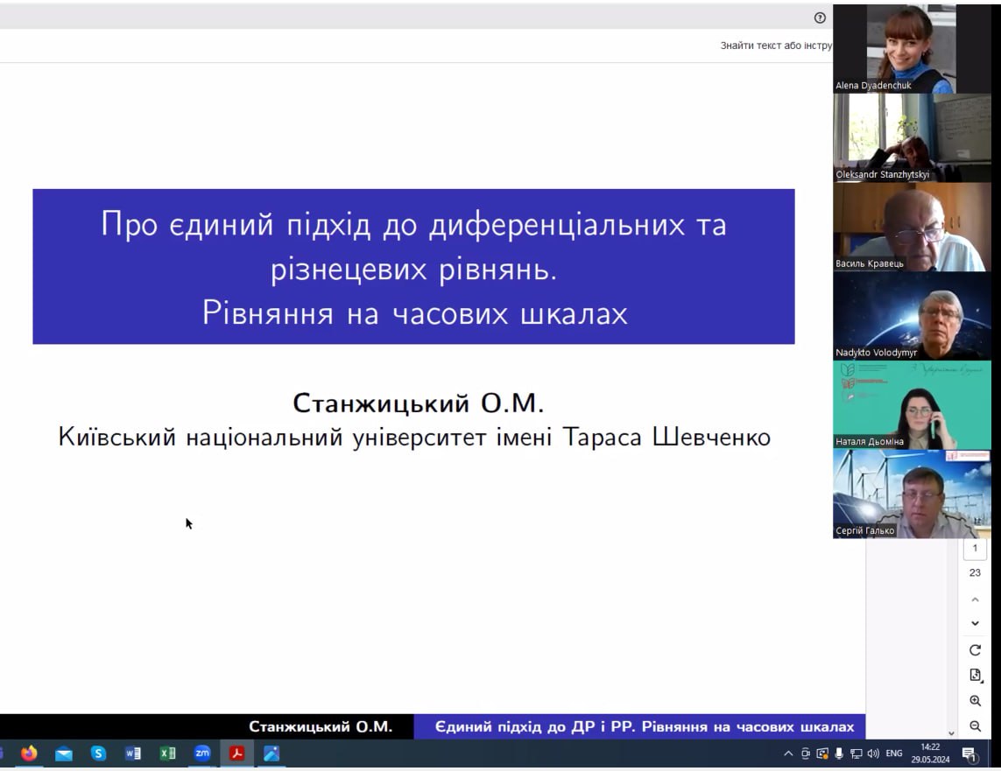Click the author name 'Станжицький О.М.' on slide

(418, 403)
